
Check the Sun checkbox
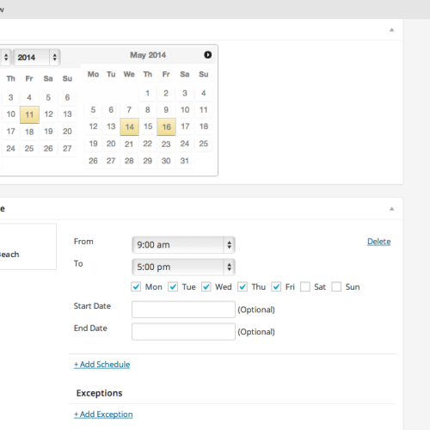click(x=336, y=286)
